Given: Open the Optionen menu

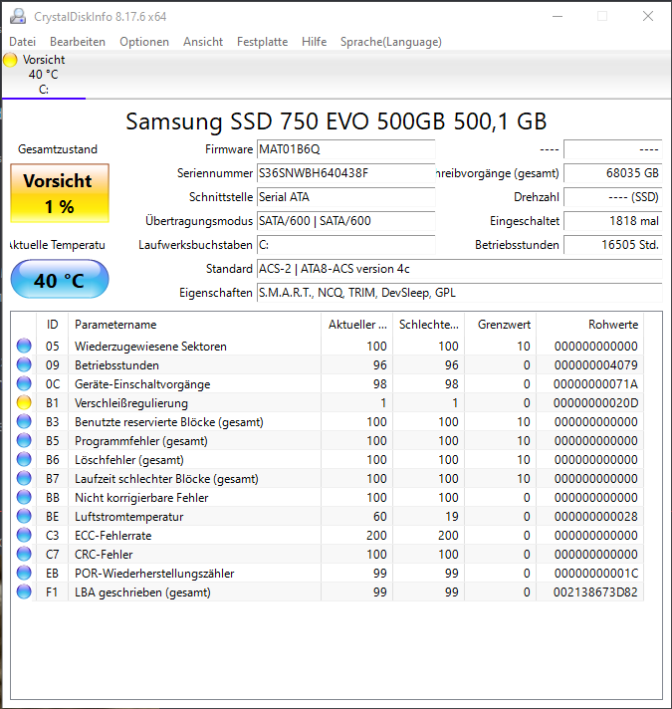Looking at the screenshot, I should [x=144, y=42].
